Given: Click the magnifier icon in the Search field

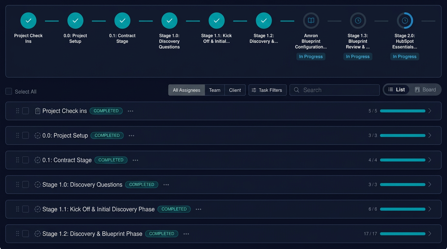Looking at the screenshot, I should [297, 90].
